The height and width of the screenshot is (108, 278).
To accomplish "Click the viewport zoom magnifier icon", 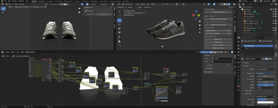I will pyautogui.click(x=200, y=22).
